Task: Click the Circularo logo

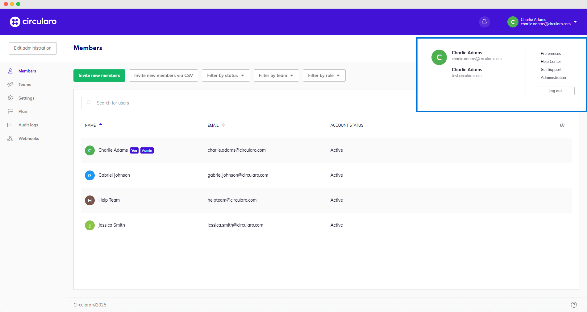Action: click(x=33, y=22)
